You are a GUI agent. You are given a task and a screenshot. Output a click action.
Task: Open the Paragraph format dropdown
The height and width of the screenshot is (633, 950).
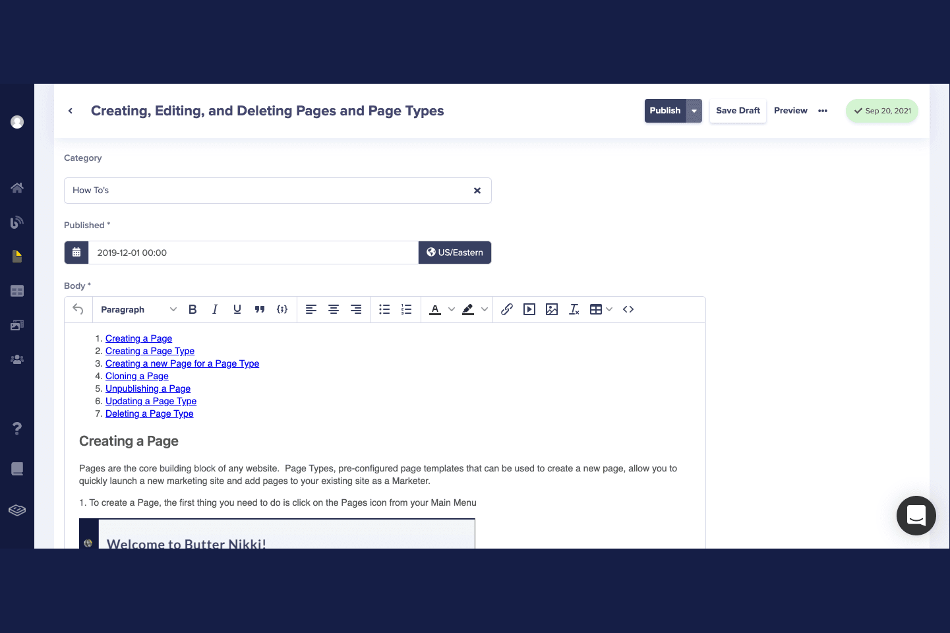tap(138, 309)
